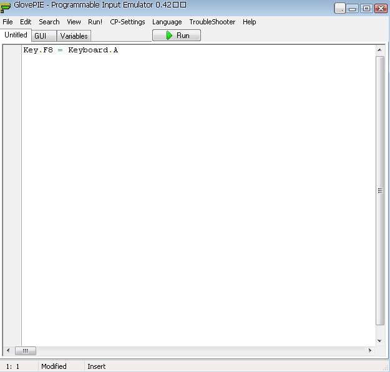The height and width of the screenshot is (372, 390).
Task: Open the TroubleShooter menu
Action: click(212, 22)
